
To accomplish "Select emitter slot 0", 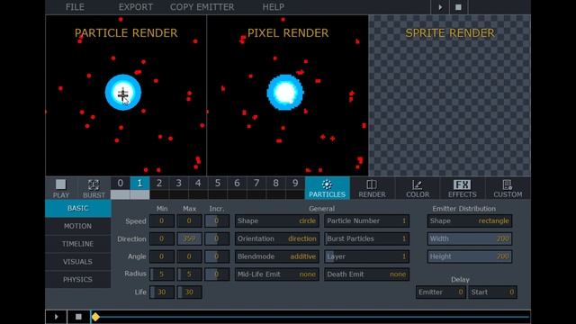I will point(120,184).
